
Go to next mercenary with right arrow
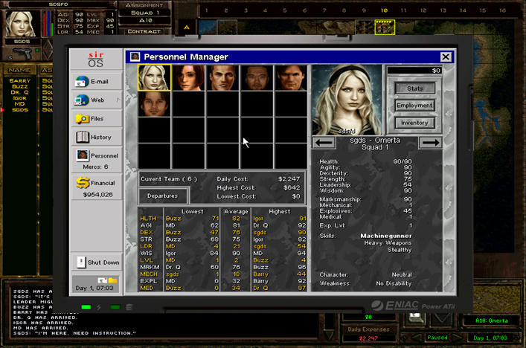tap(431, 143)
